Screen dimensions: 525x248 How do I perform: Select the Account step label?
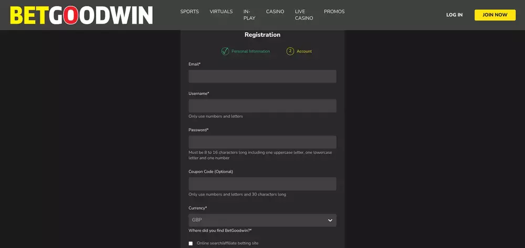(304, 51)
